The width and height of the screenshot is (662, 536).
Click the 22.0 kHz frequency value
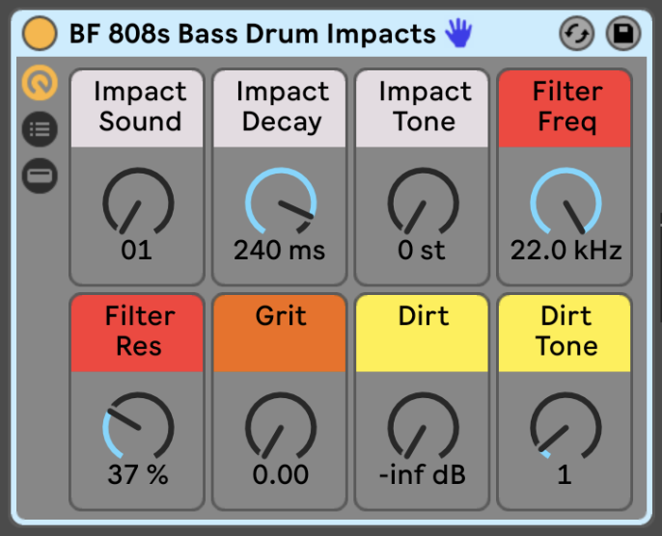tap(565, 250)
